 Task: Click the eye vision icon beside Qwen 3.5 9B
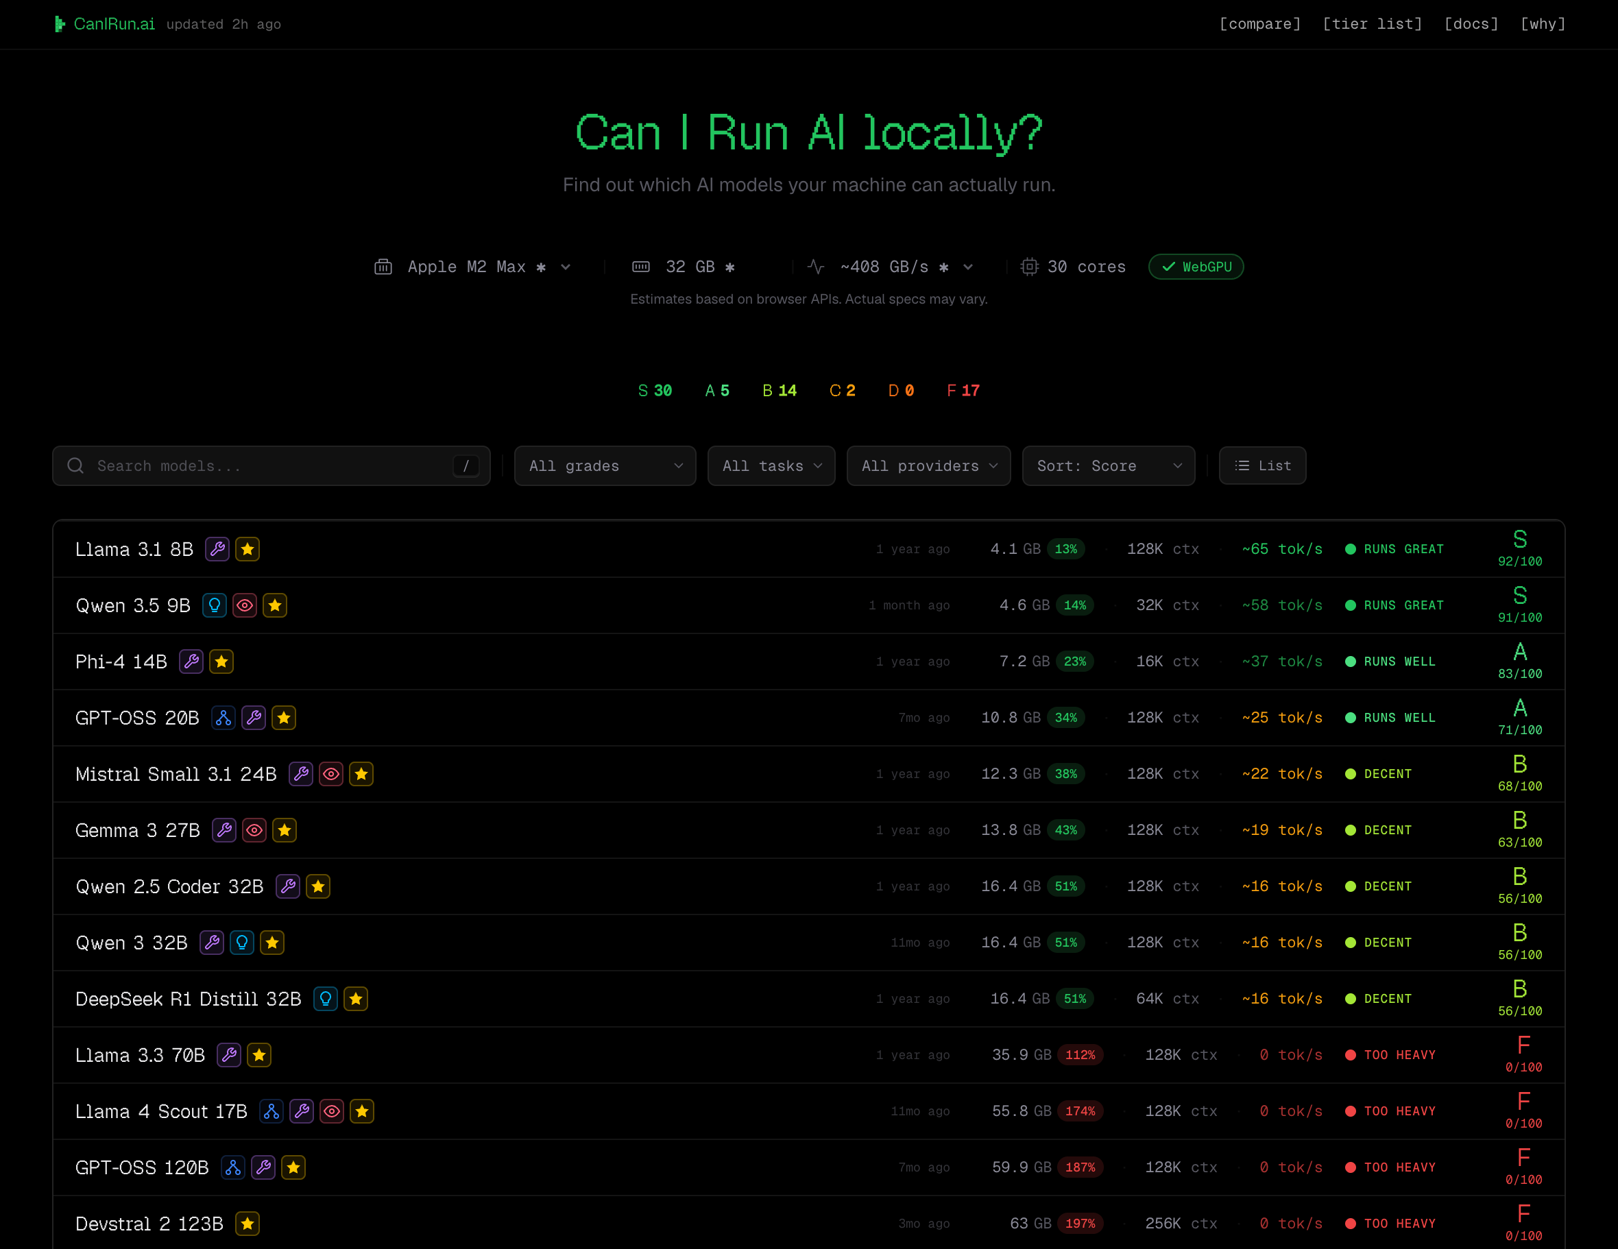point(245,605)
